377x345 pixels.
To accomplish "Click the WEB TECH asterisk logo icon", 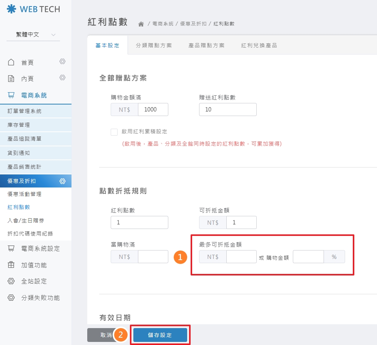I will click(x=11, y=9).
